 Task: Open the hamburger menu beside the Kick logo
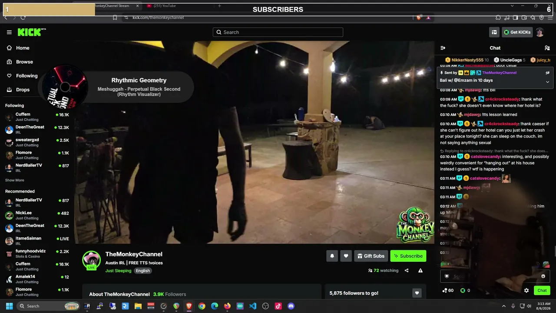9,32
